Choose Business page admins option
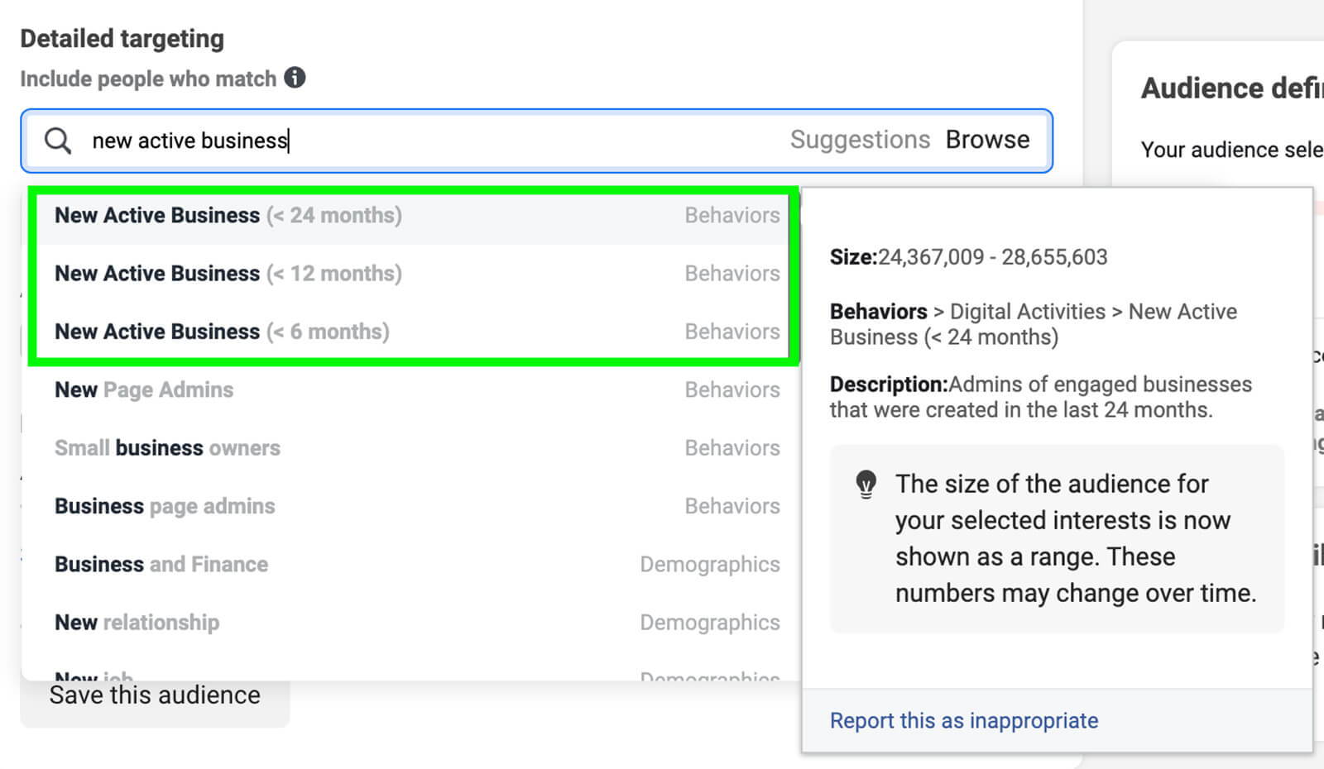The image size is (1324, 769). tap(165, 506)
